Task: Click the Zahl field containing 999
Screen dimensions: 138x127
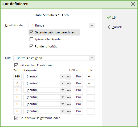Action: point(17,77)
